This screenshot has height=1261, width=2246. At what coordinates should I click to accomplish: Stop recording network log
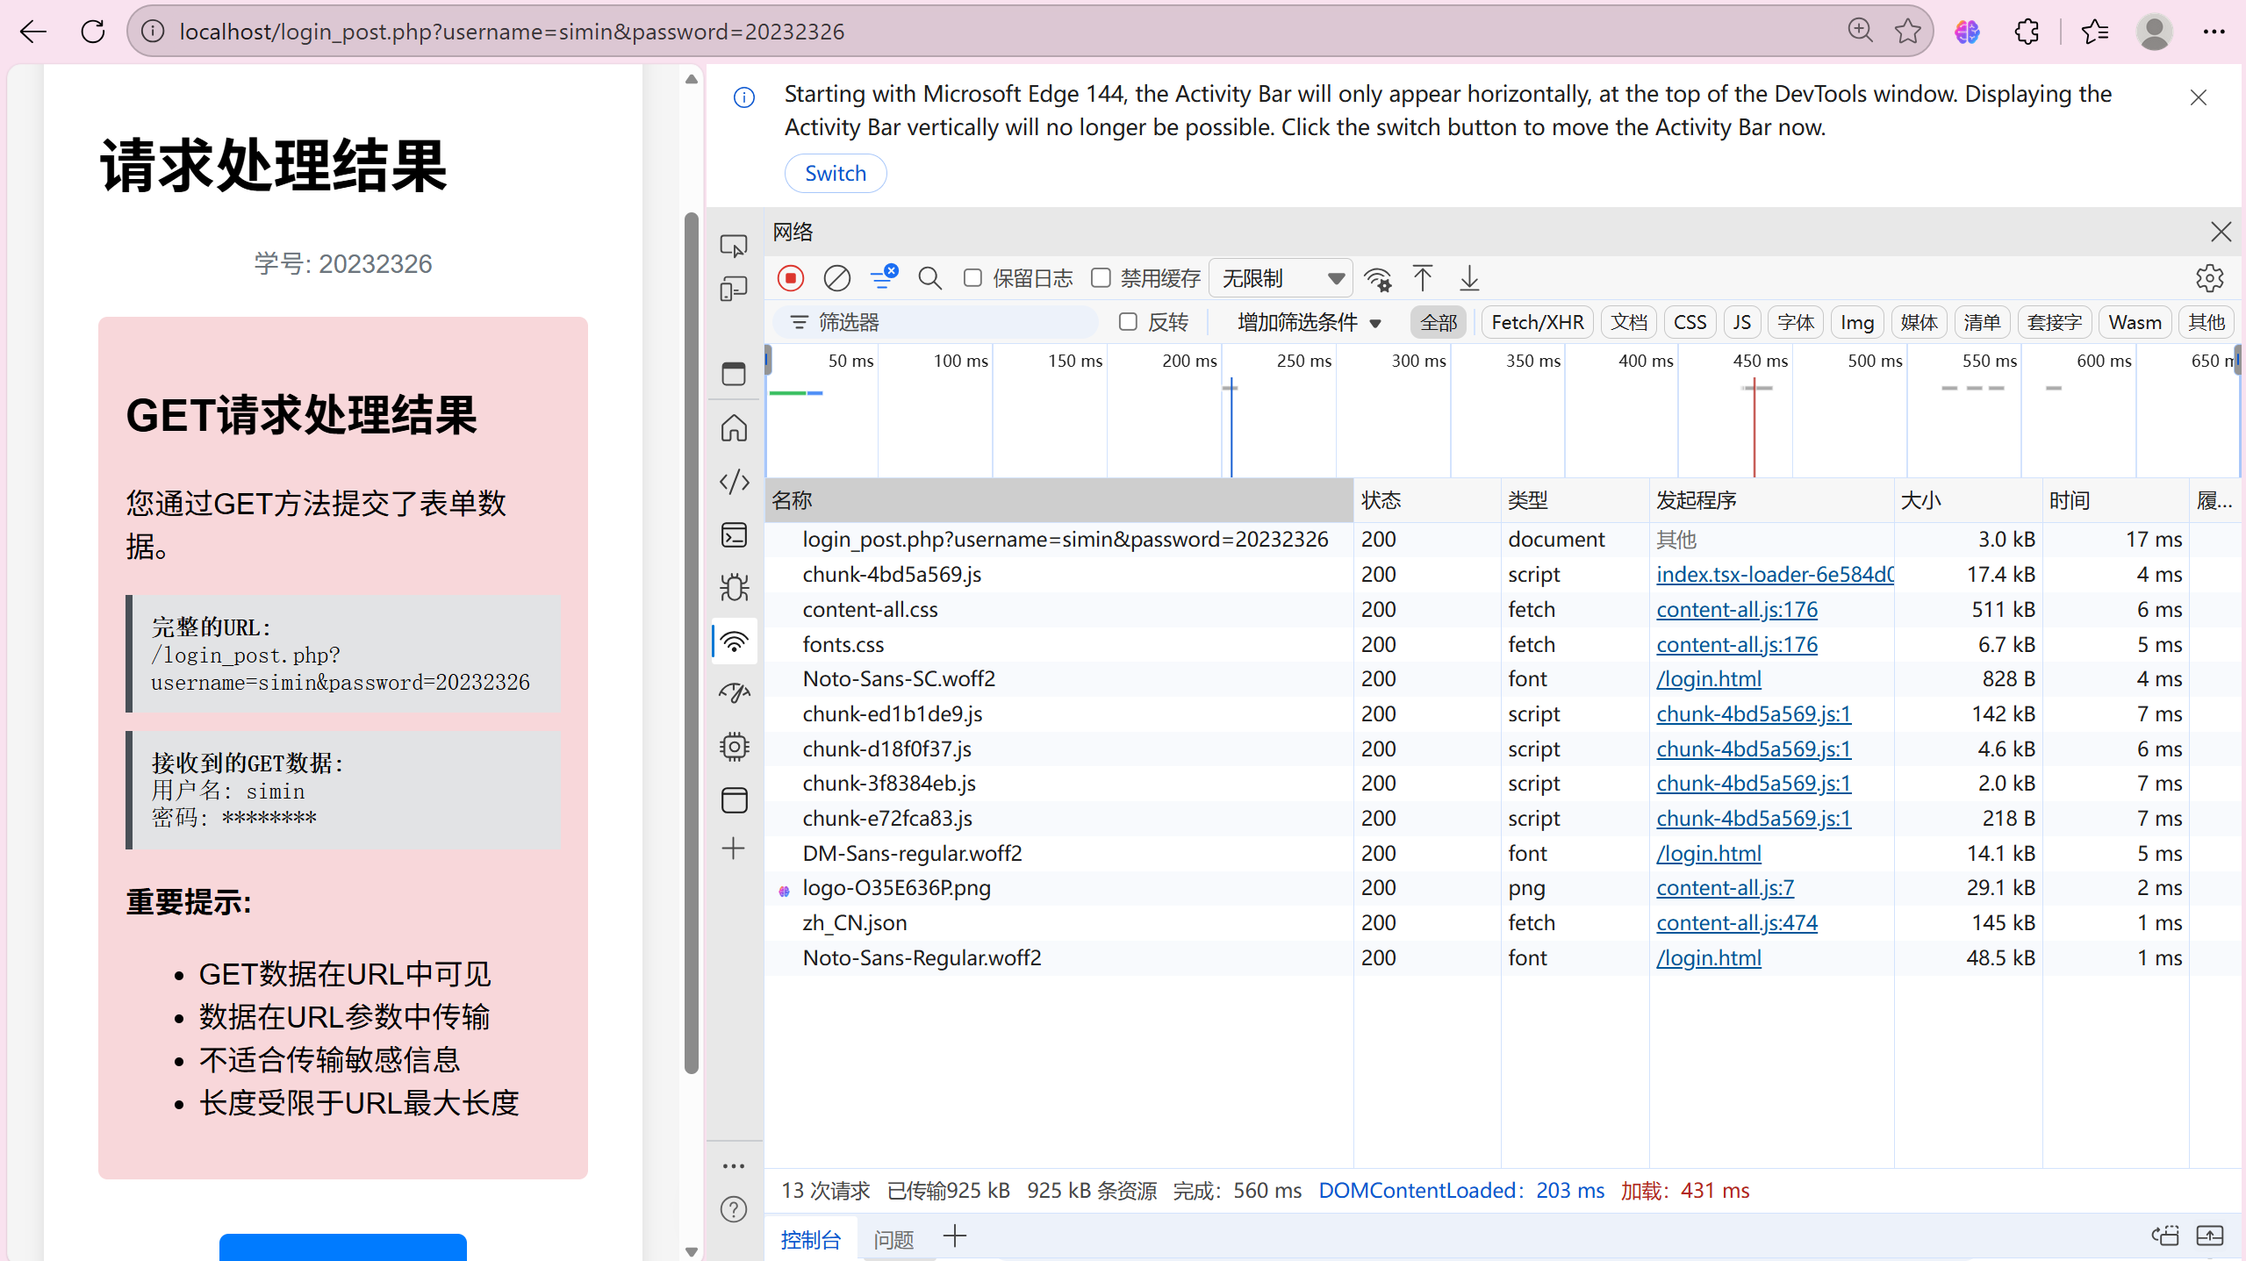[790, 279]
